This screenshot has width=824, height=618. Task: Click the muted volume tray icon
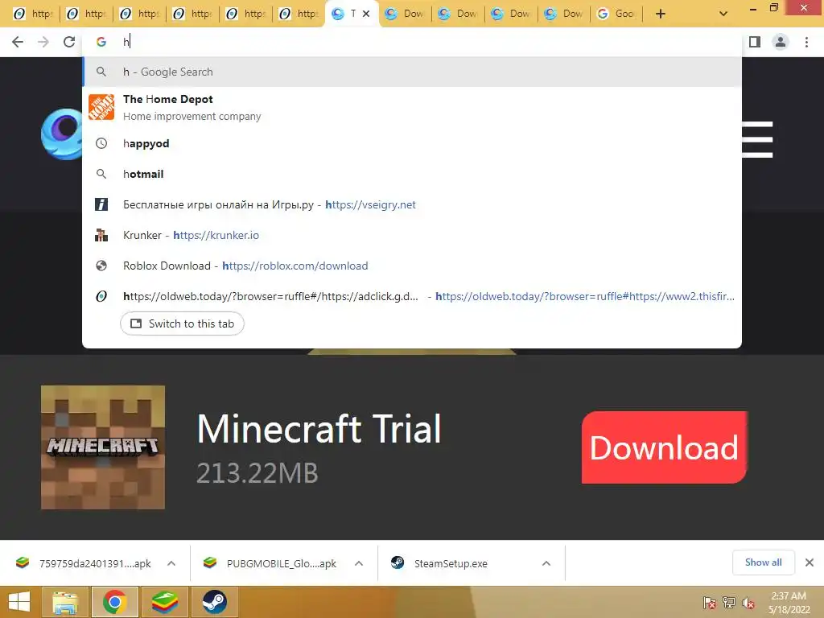pyautogui.click(x=748, y=603)
